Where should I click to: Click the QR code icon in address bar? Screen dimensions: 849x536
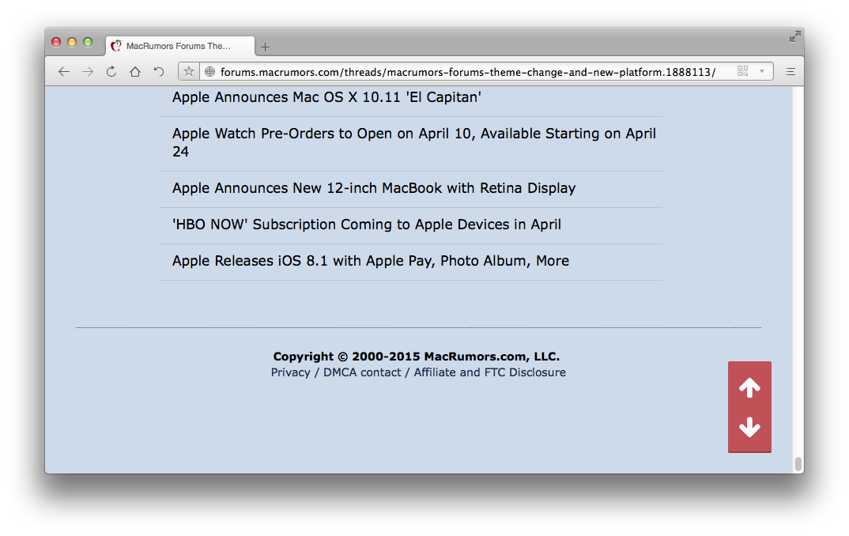pos(742,71)
